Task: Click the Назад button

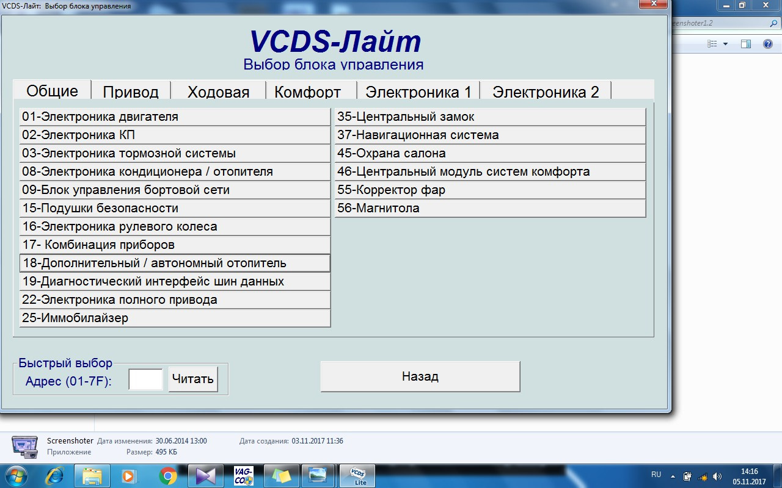Action: (420, 376)
